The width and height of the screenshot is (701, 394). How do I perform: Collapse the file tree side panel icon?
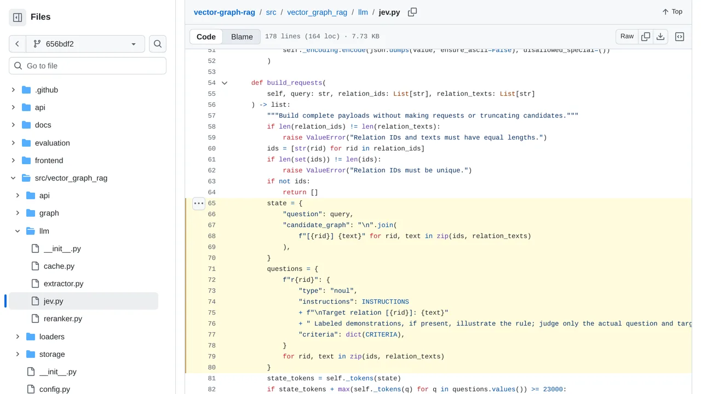tap(18, 17)
